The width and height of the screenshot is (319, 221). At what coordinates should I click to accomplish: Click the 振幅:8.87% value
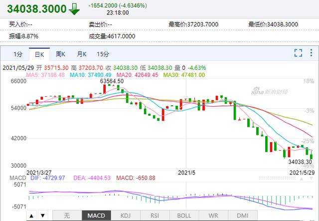23,36
